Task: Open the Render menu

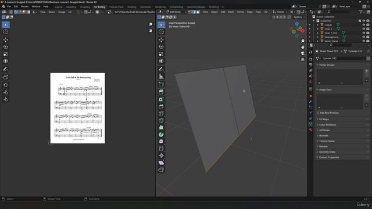Action: click(24, 6)
